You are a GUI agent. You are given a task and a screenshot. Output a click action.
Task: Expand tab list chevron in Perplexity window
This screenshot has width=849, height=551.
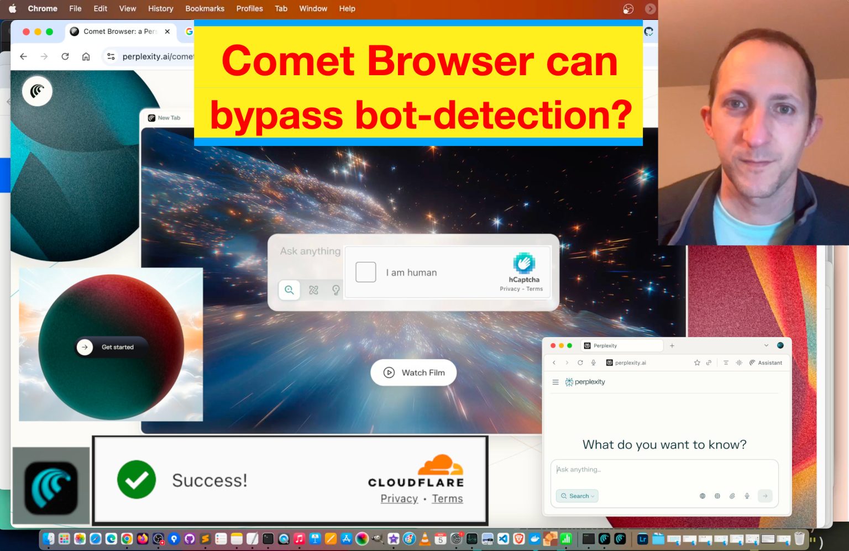(766, 345)
